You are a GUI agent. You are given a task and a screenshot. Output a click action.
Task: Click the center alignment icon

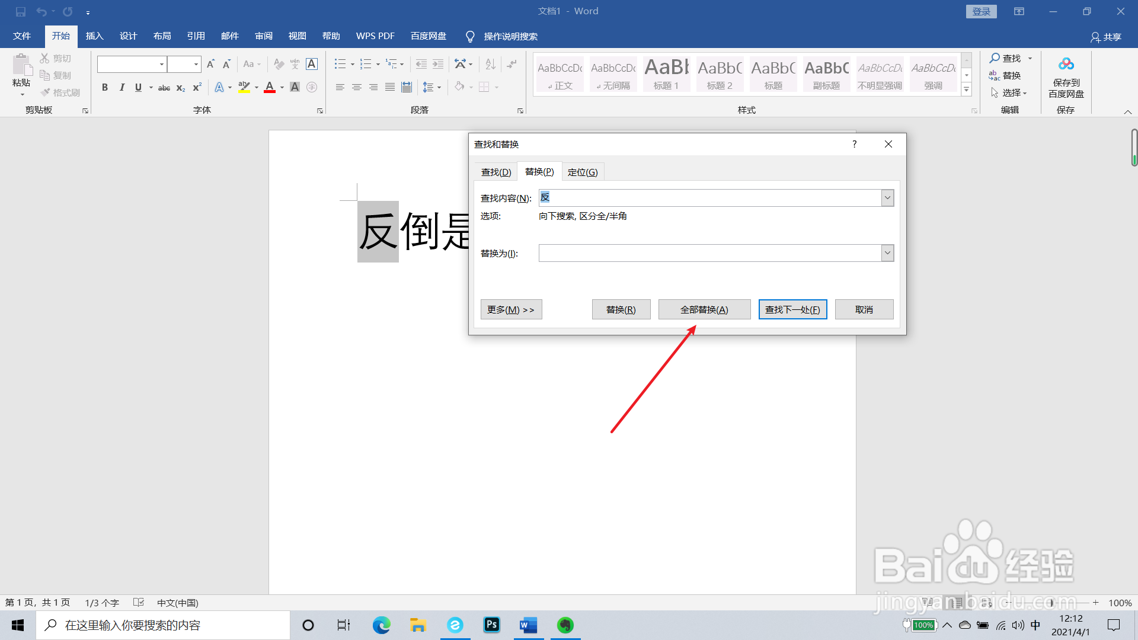tap(356, 88)
